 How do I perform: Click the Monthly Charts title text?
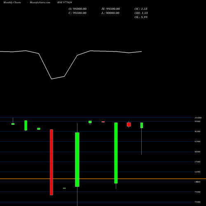coord(12,2)
